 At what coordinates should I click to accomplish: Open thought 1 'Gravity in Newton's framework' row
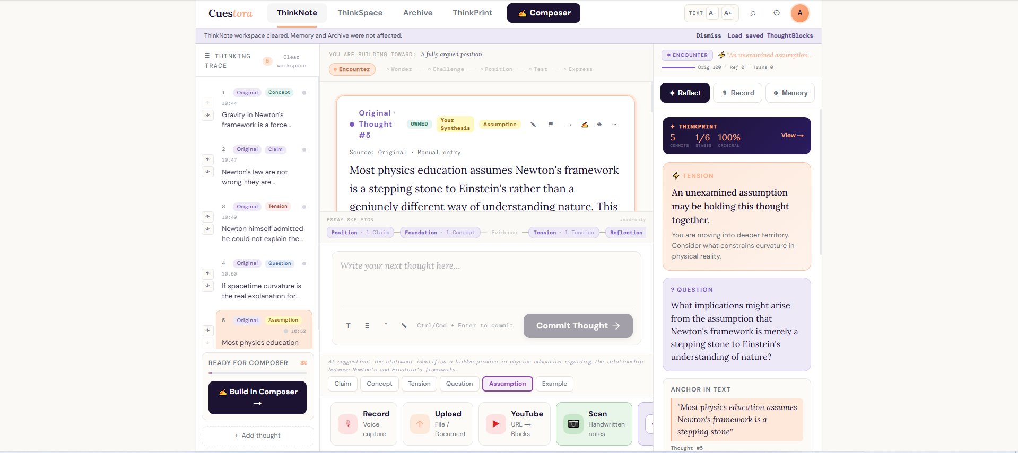264,109
